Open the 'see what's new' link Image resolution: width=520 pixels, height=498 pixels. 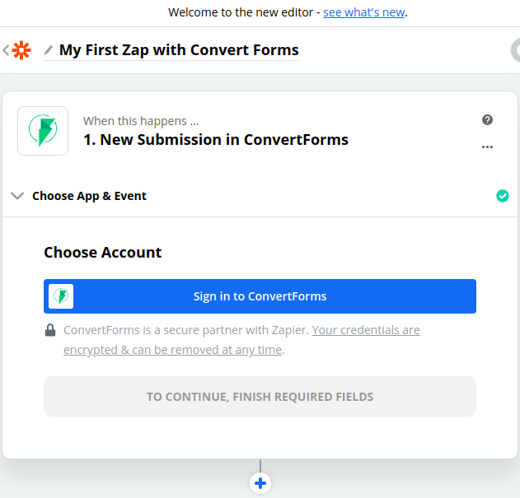[364, 12]
